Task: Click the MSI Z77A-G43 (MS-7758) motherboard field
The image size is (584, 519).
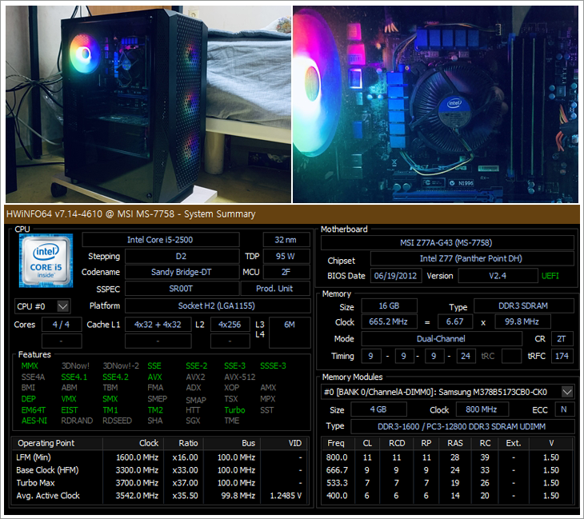Action: pos(446,243)
